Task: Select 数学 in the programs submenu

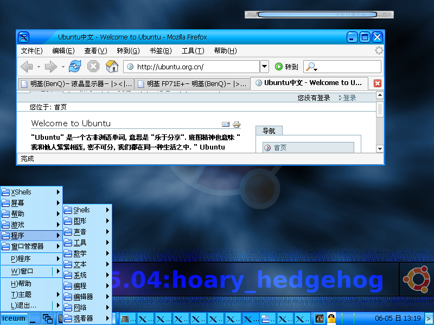Action: click(87, 253)
